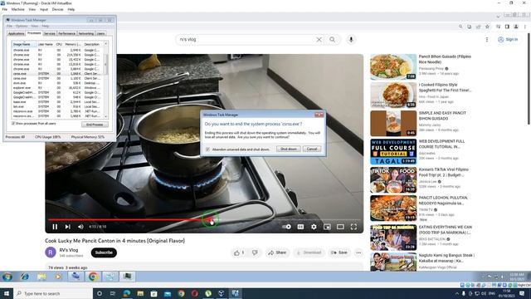This screenshot has height=299, width=531.
Task: Skip to next video in player
Action: (x=68, y=227)
